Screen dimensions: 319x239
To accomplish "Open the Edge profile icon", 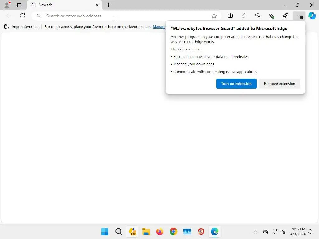I will [x=7, y=5].
